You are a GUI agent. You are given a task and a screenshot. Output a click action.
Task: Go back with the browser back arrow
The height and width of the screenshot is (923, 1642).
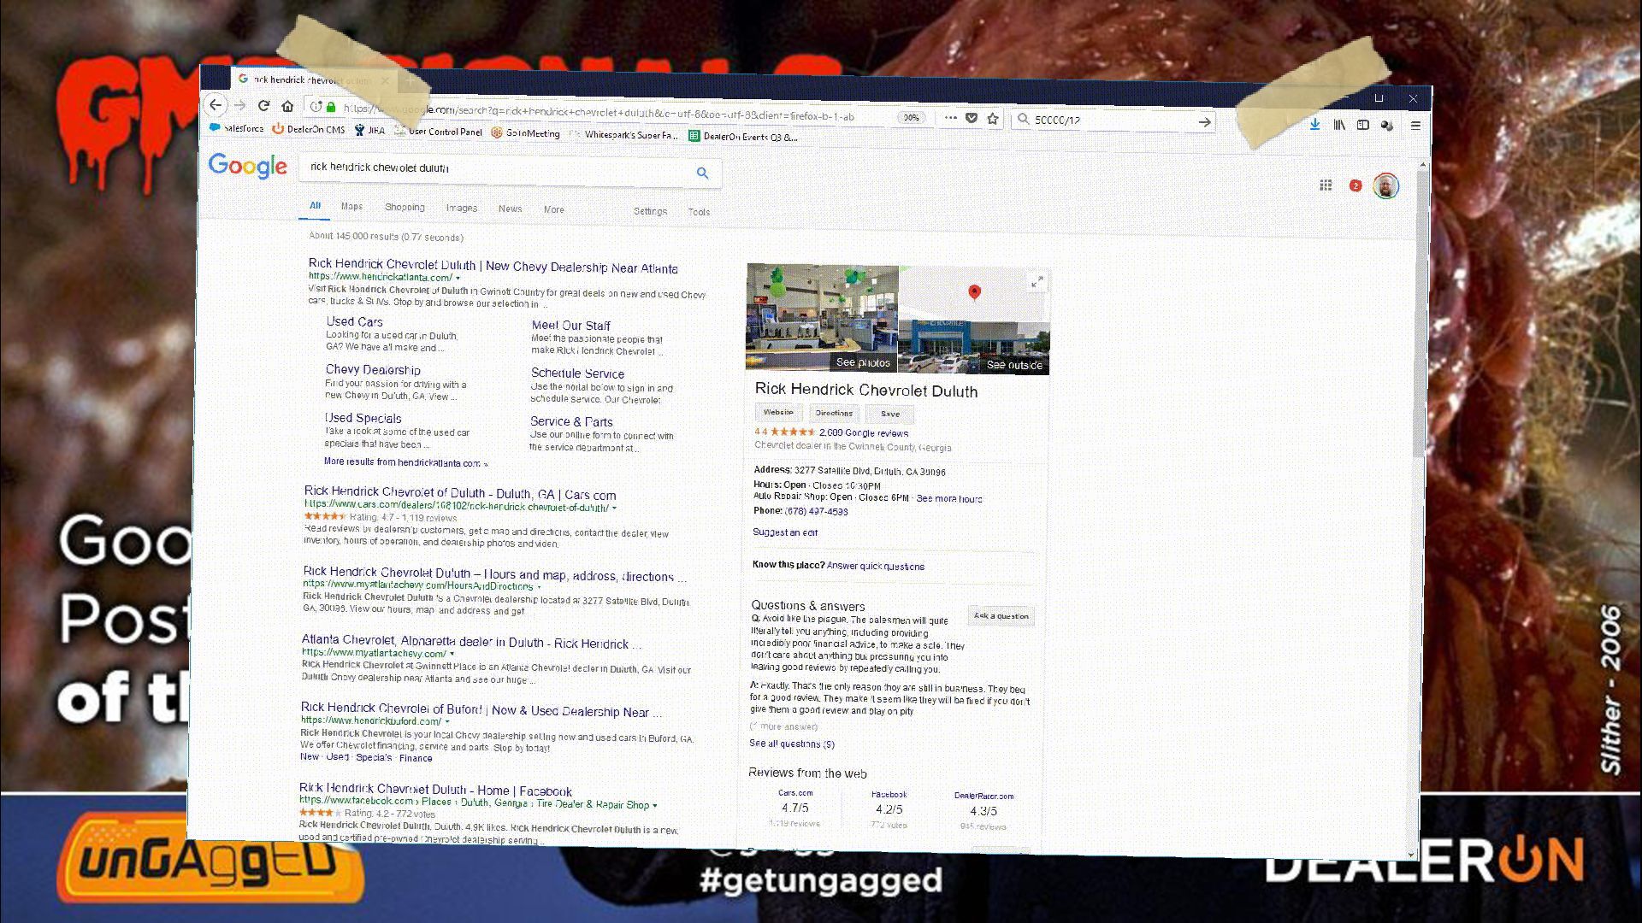tap(216, 105)
